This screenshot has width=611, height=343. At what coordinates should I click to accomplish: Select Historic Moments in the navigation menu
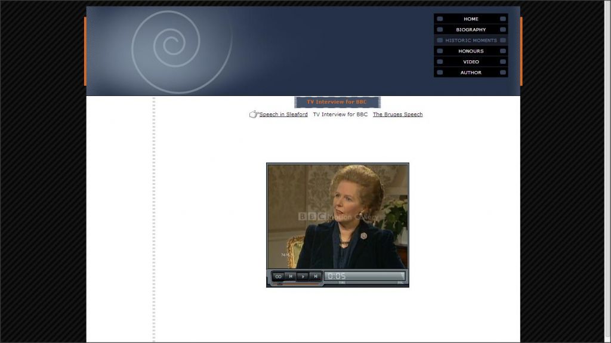tap(471, 41)
